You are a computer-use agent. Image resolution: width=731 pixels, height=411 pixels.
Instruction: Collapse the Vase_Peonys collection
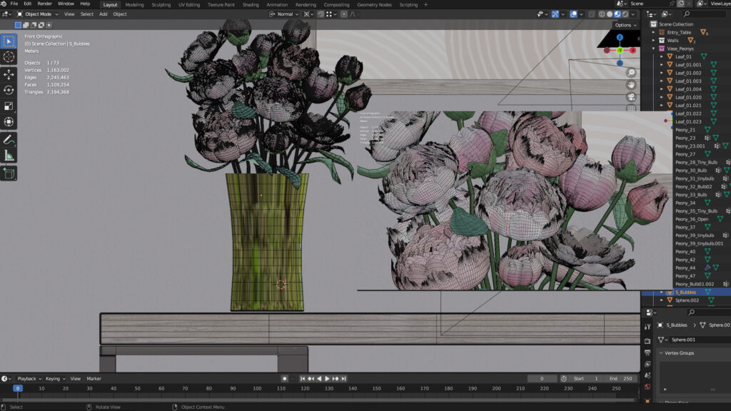tap(653, 49)
